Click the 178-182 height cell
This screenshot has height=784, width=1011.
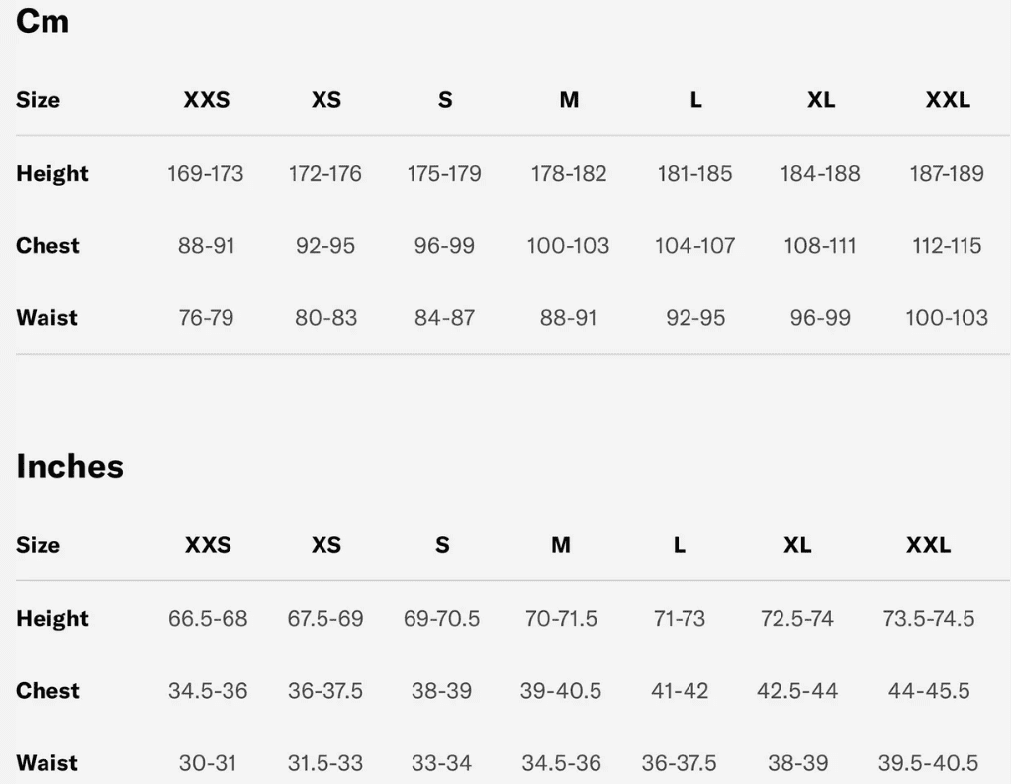pos(569,174)
